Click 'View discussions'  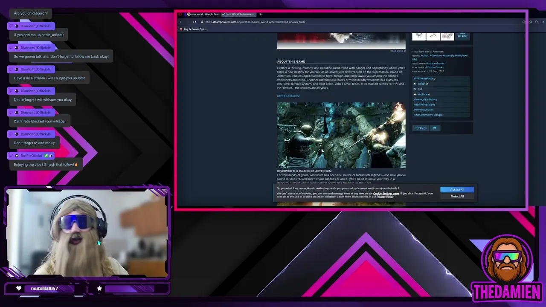click(424, 110)
